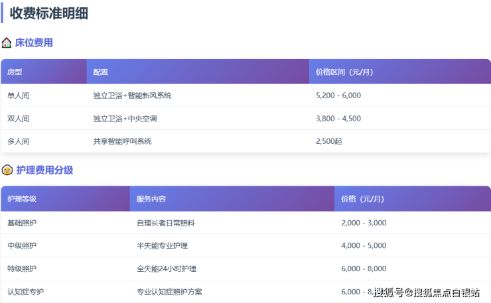Click the 中级照护 care level cell
The height and width of the screenshot is (303, 491).
[x=22, y=246]
